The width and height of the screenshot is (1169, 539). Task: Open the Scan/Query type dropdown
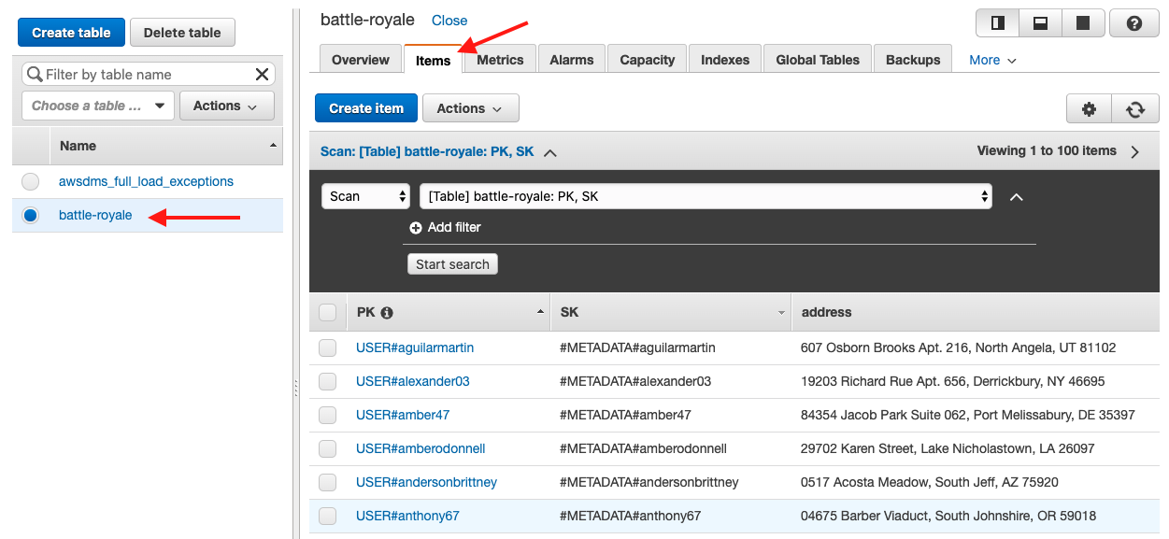(366, 196)
